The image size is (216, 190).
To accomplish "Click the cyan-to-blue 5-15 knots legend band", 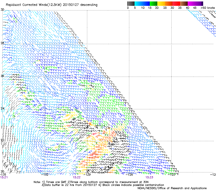I will [x=142, y=4].
